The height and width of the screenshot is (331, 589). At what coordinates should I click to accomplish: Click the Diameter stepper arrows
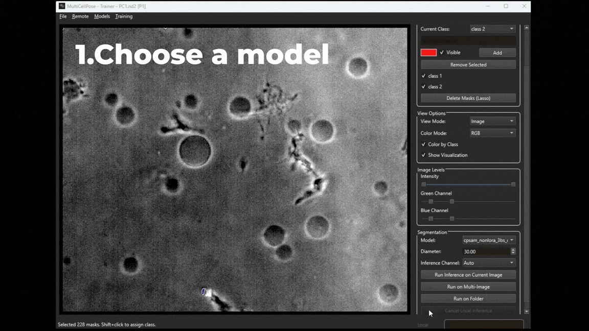(513, 252)
